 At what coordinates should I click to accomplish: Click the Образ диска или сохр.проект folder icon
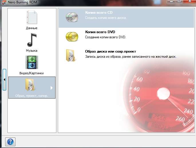tap(70, 55)
